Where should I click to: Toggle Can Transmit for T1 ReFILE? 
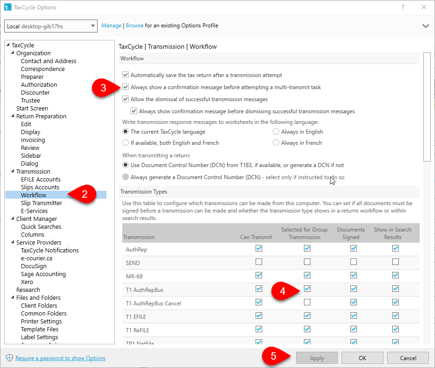(x=258, y=329)
